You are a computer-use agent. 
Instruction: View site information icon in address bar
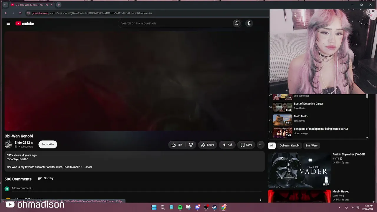28,13
